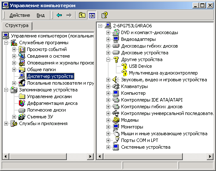Click the Диспетчер устройств tree icon
The height and width of the screenshot is (171, 216).
point(22,76)
